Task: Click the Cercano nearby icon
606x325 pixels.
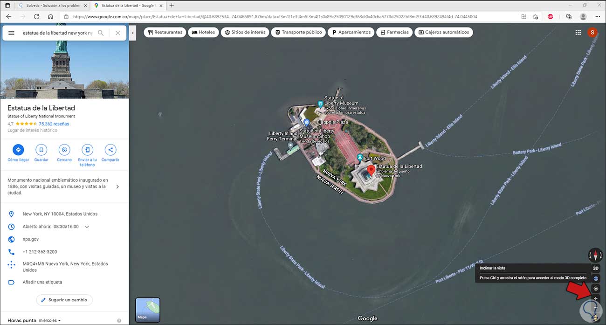Action: pyautogui.click(x=64, y=150)
